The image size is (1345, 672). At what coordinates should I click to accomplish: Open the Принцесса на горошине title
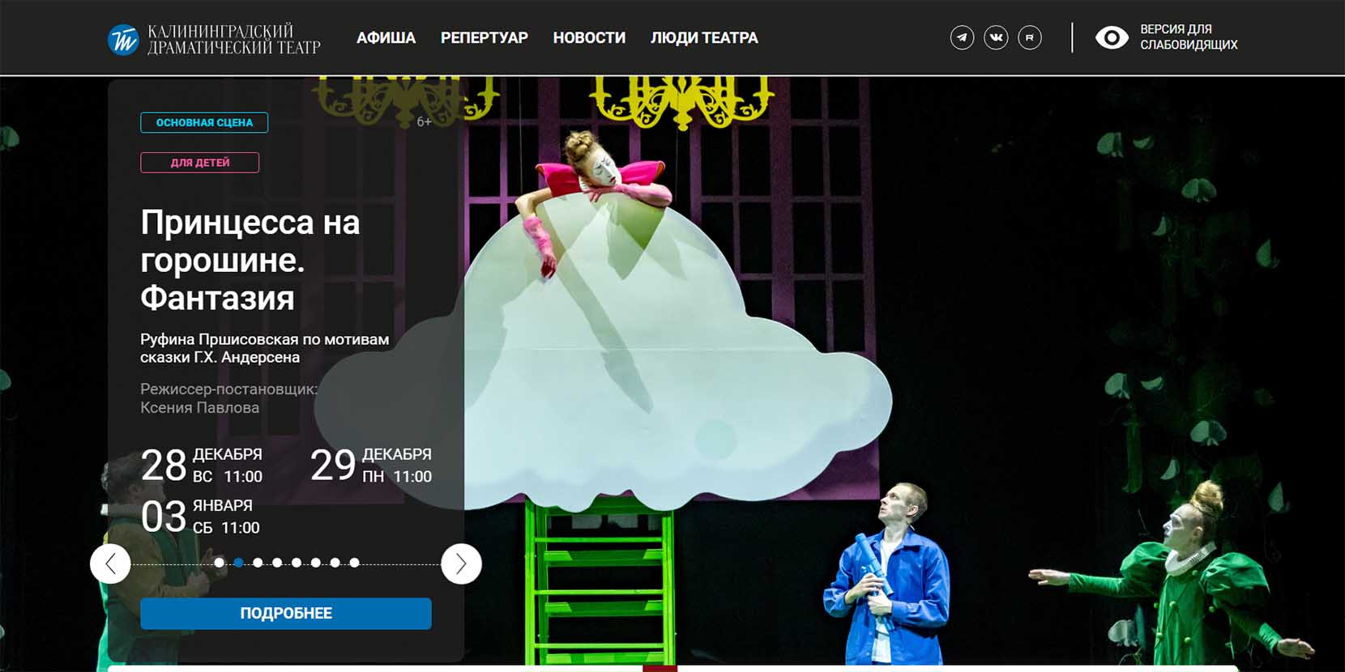(x=250, y=260)
